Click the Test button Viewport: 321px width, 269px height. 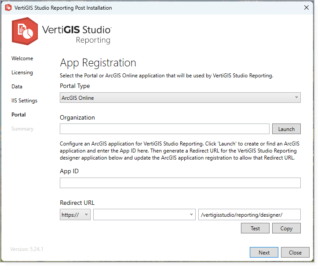pos(255,228)
